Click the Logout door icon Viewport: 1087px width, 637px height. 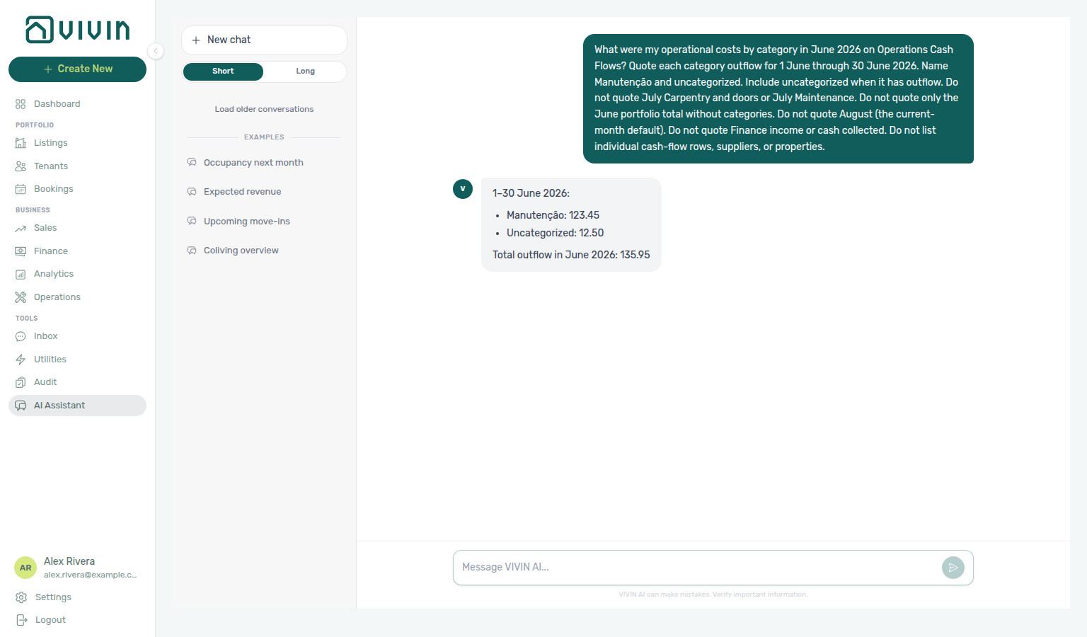[21, 620]
